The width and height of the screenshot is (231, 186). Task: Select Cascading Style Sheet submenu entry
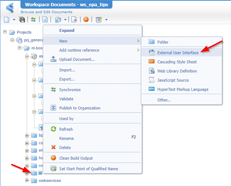pyautogui.click(x=177, y=62)
